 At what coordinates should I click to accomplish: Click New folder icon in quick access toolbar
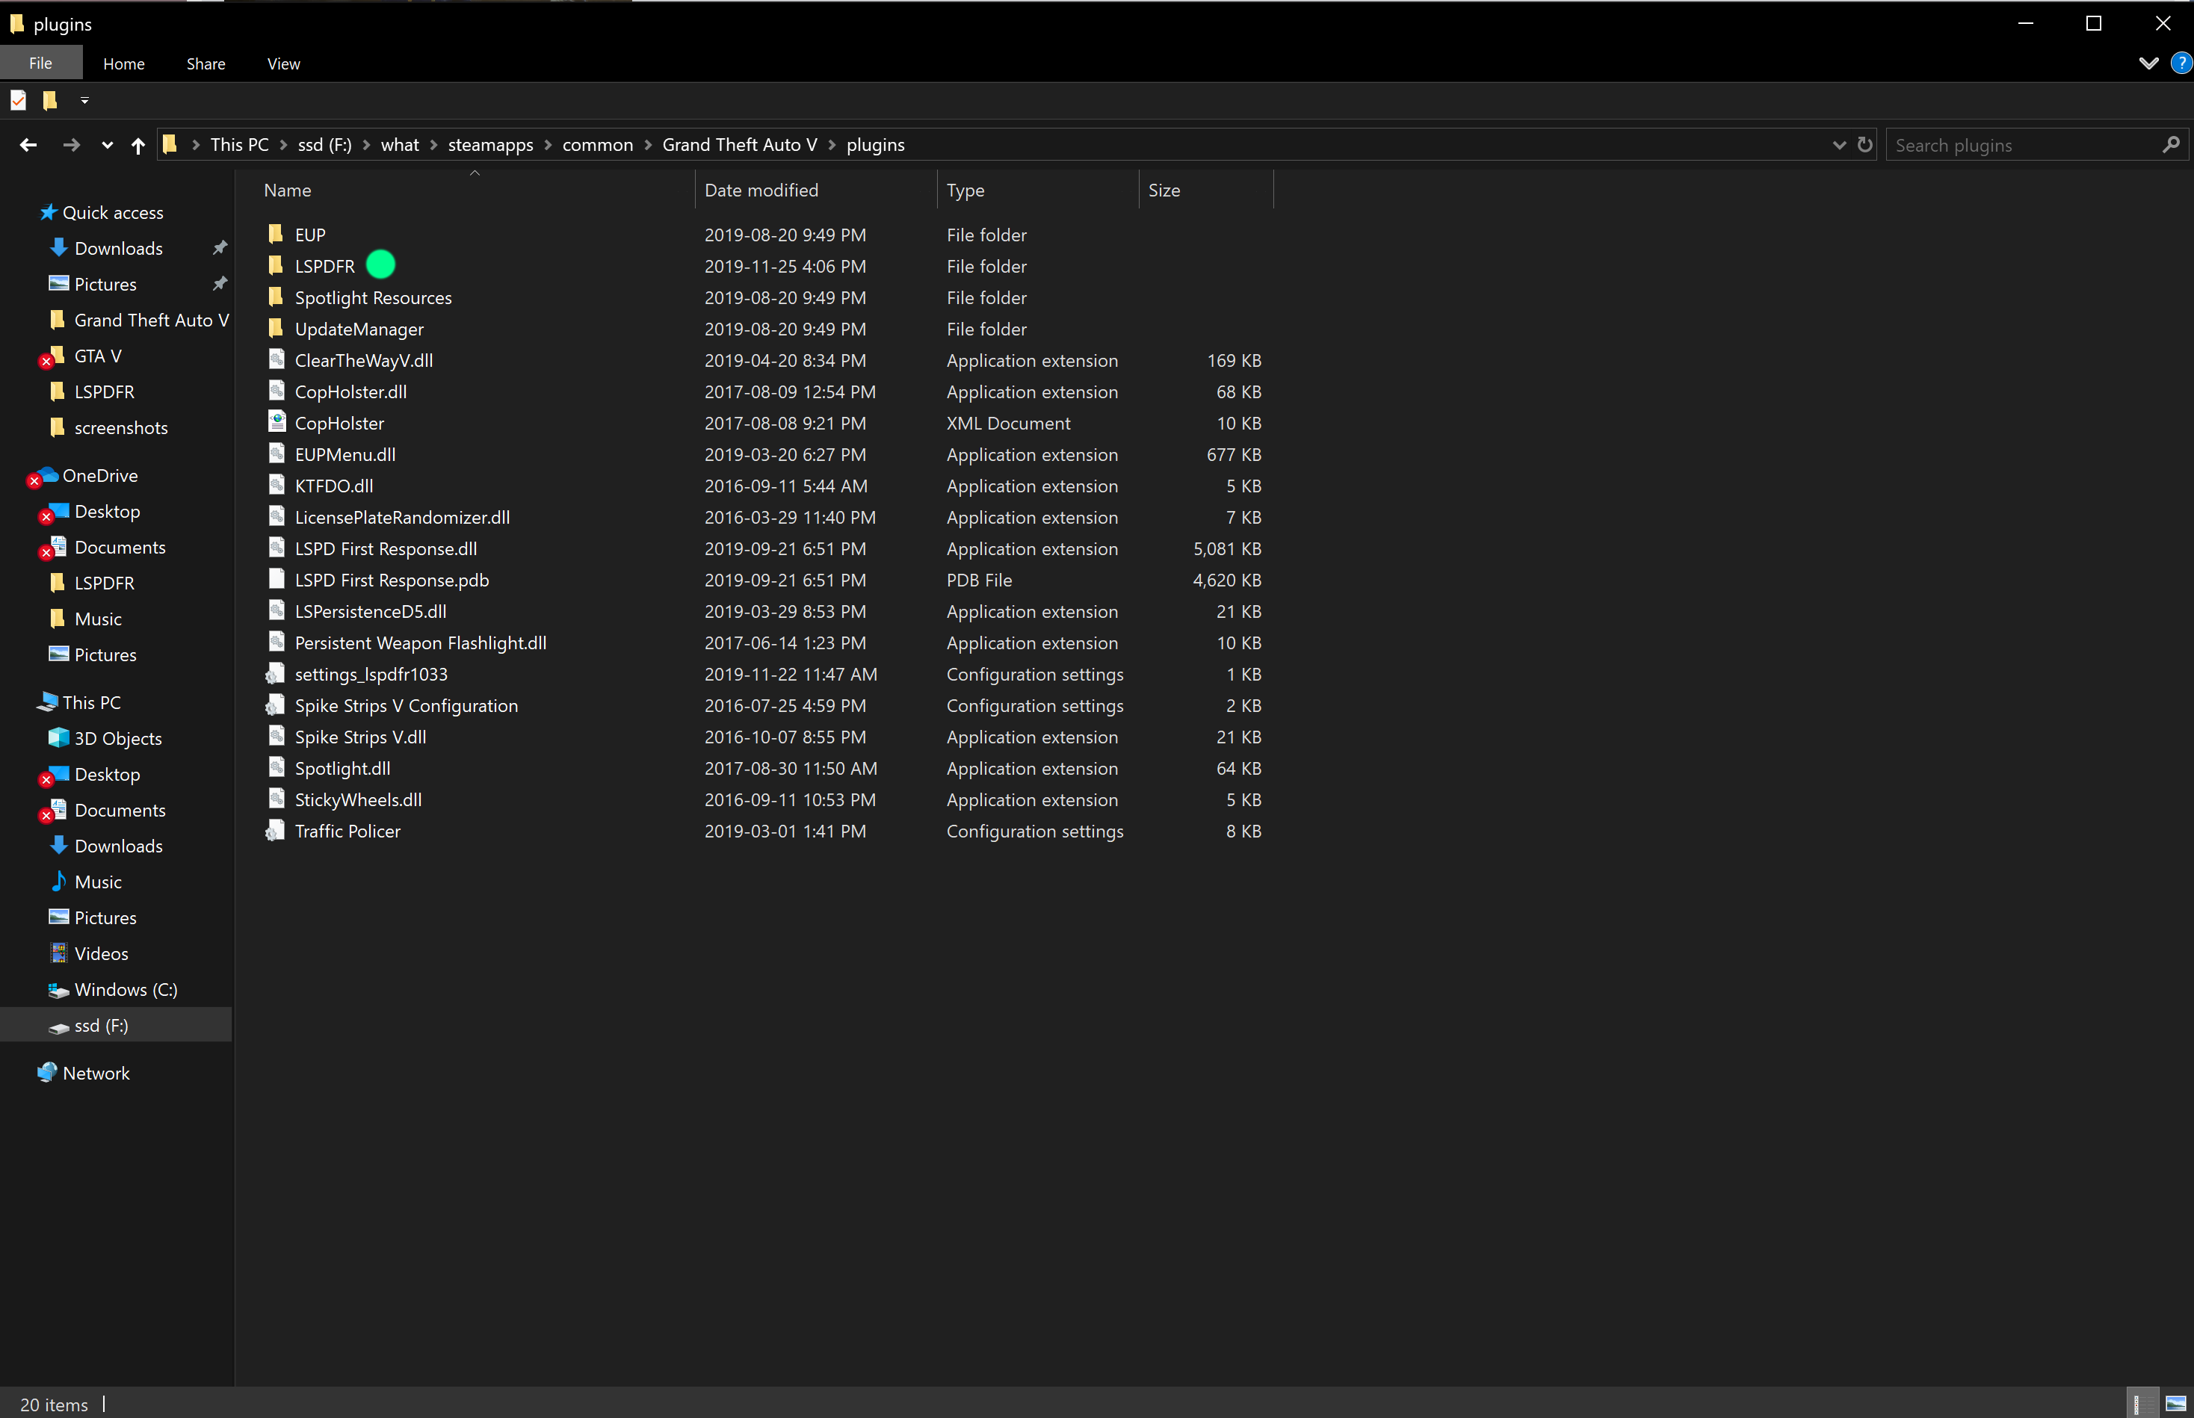tap(51, 99)
